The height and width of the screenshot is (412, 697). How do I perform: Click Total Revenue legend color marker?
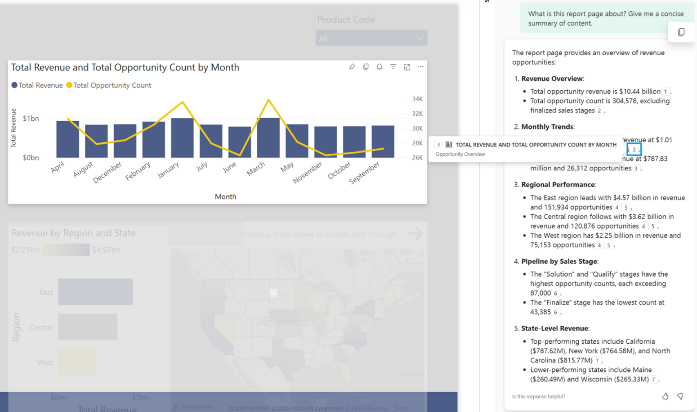pyautogui.click(x=14, y=85)
